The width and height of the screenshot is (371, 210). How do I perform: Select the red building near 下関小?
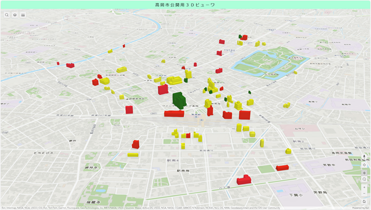[x=244, y=180]
